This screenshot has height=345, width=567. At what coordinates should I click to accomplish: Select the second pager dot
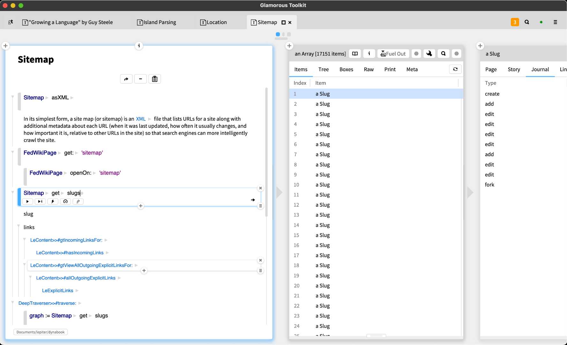(x=283, y=34)
